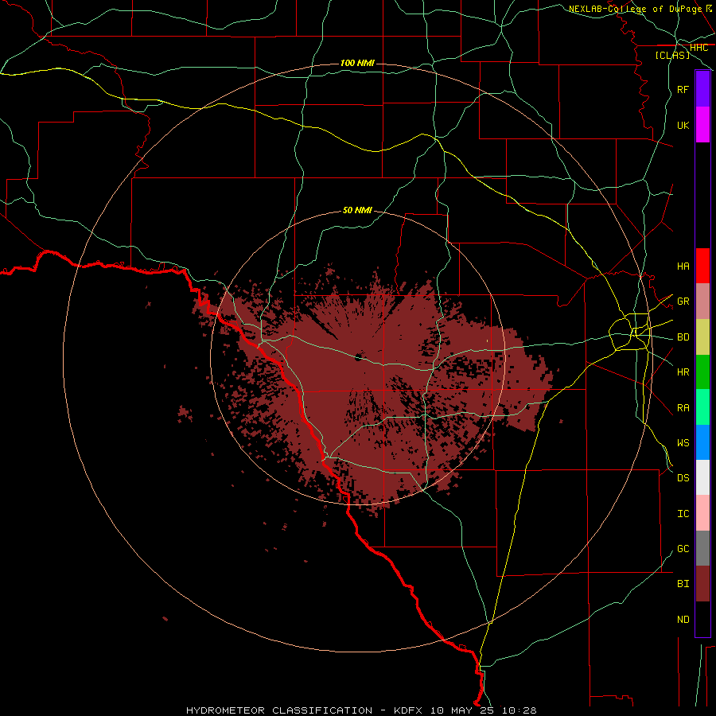
Task: Click the UK magenta legend swatch
Action: tap(702, 125)
